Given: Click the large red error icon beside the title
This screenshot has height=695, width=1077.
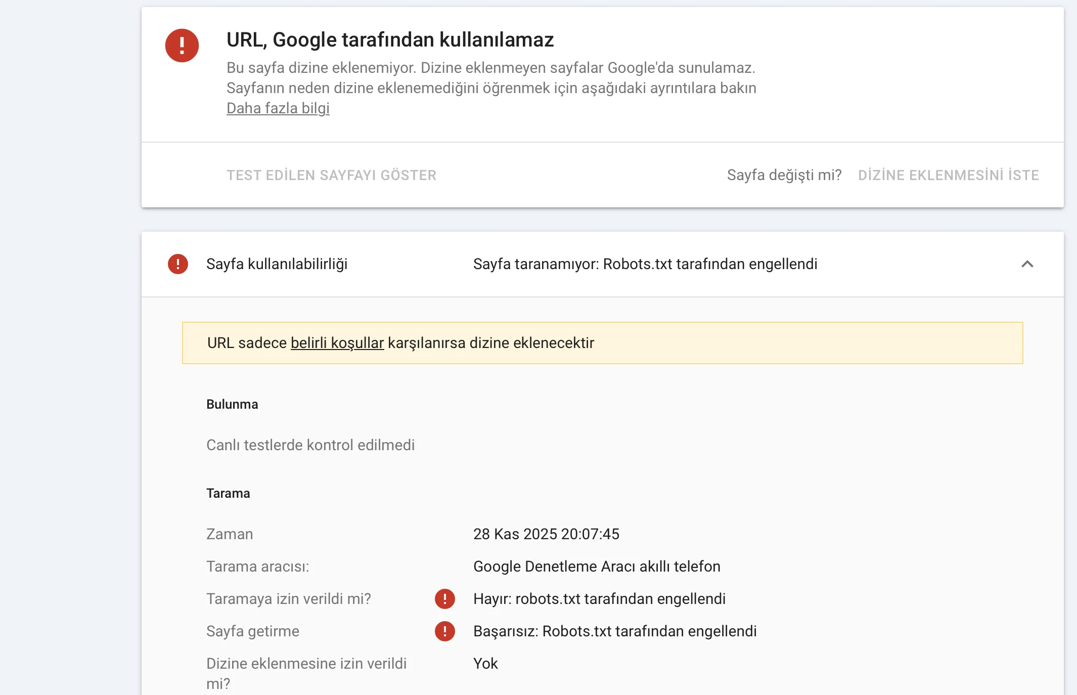Looking at the screenshot, I should (182, 46).
